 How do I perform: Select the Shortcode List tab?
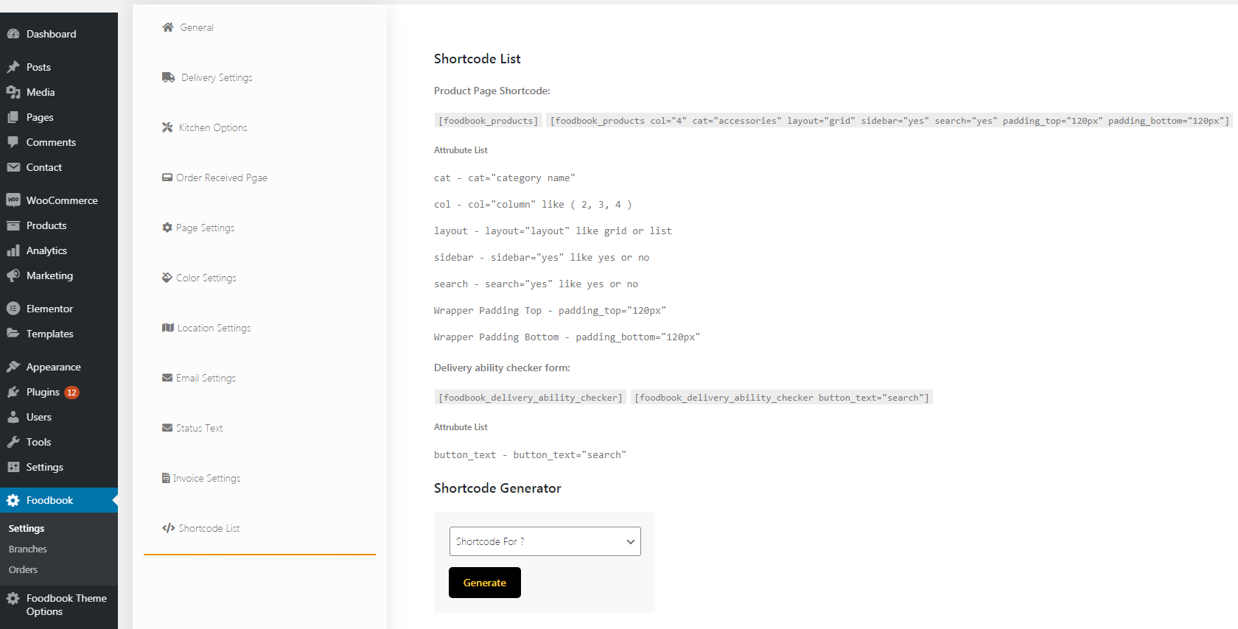click(209, 528)
